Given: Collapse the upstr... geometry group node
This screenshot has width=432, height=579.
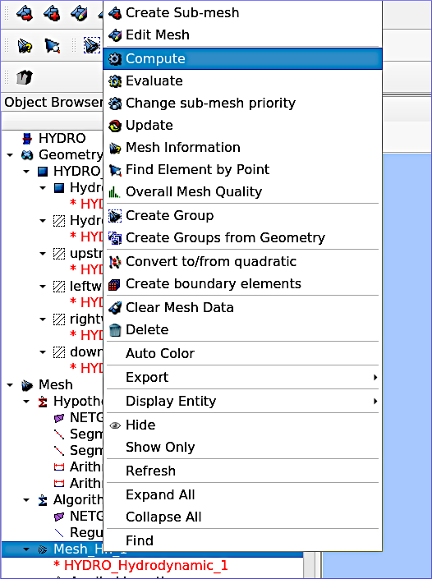Looking at the screenshot, I should [43, 253].
